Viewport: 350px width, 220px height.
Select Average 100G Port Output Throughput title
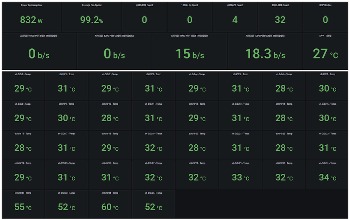click(x=265, y=36)
